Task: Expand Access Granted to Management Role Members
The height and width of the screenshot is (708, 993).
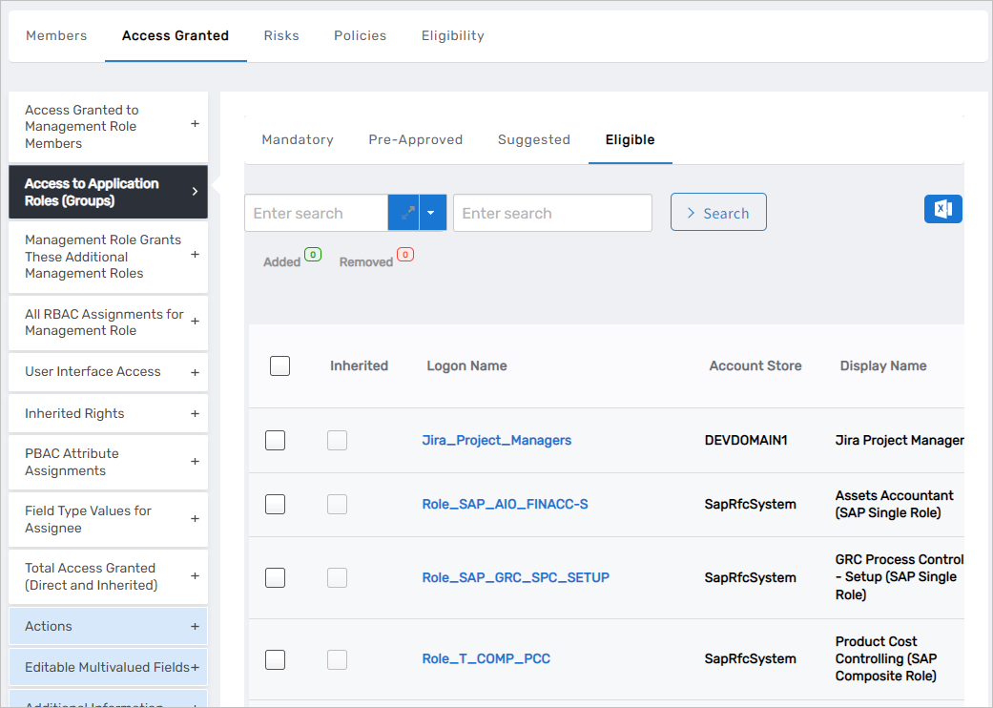Action: click(195, 124)
